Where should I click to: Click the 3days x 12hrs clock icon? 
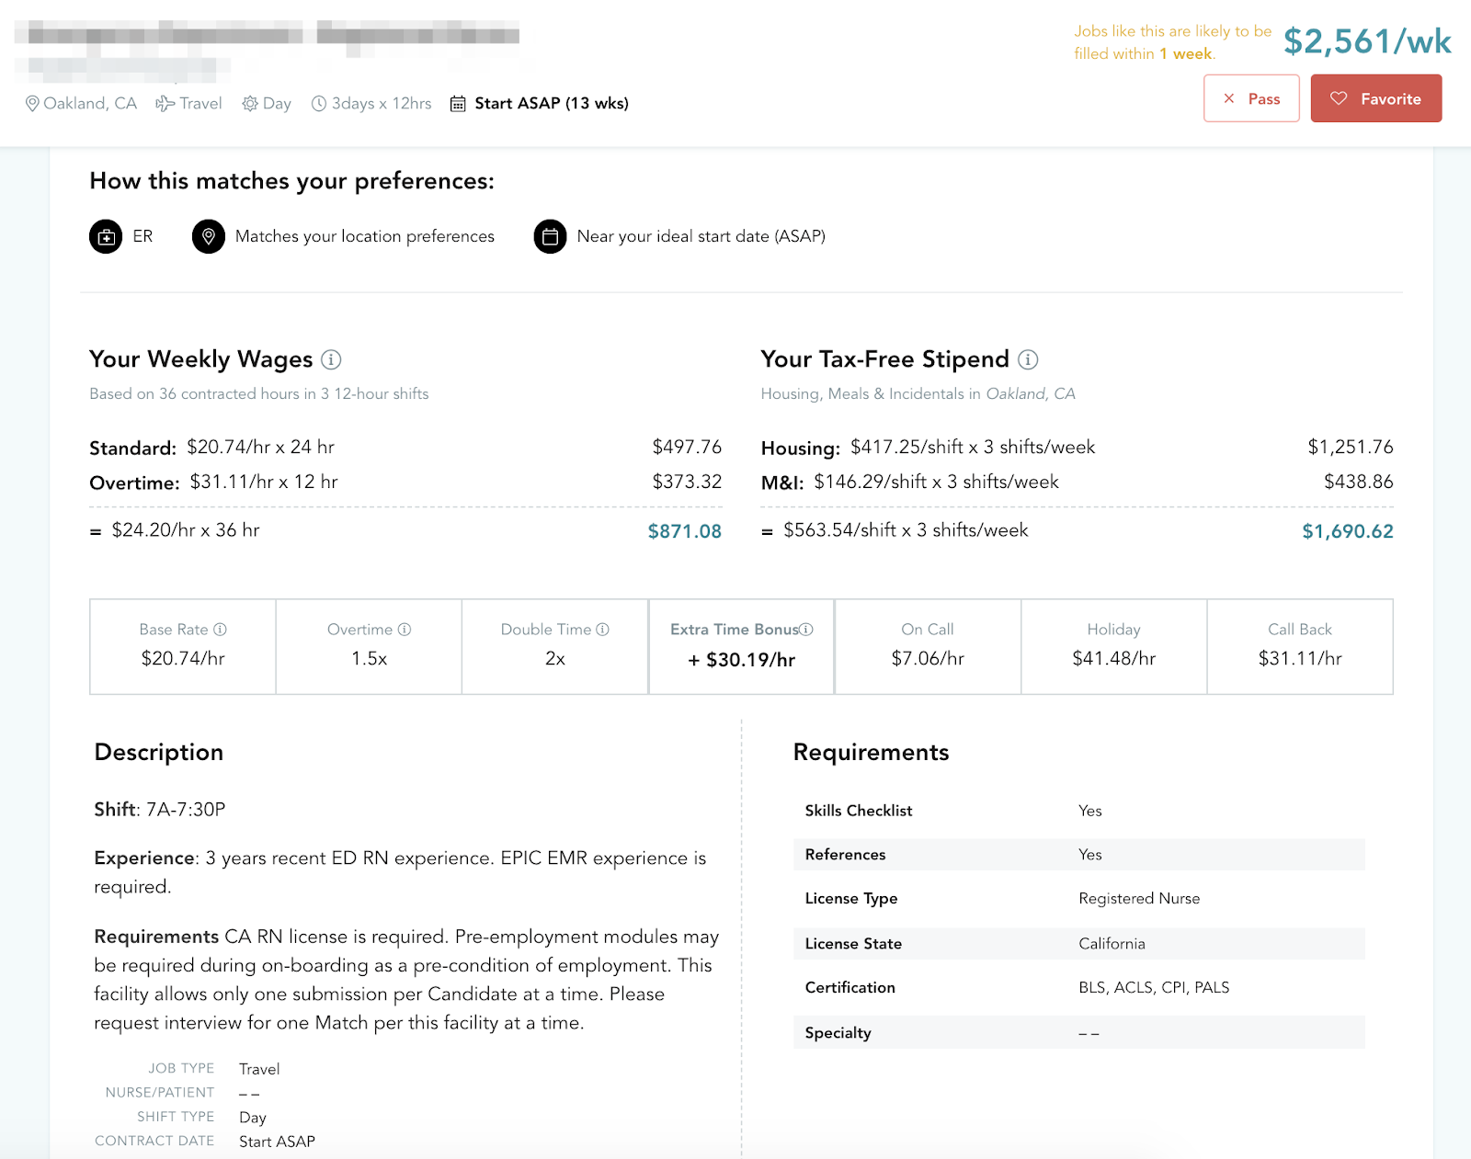pos(319,104)
